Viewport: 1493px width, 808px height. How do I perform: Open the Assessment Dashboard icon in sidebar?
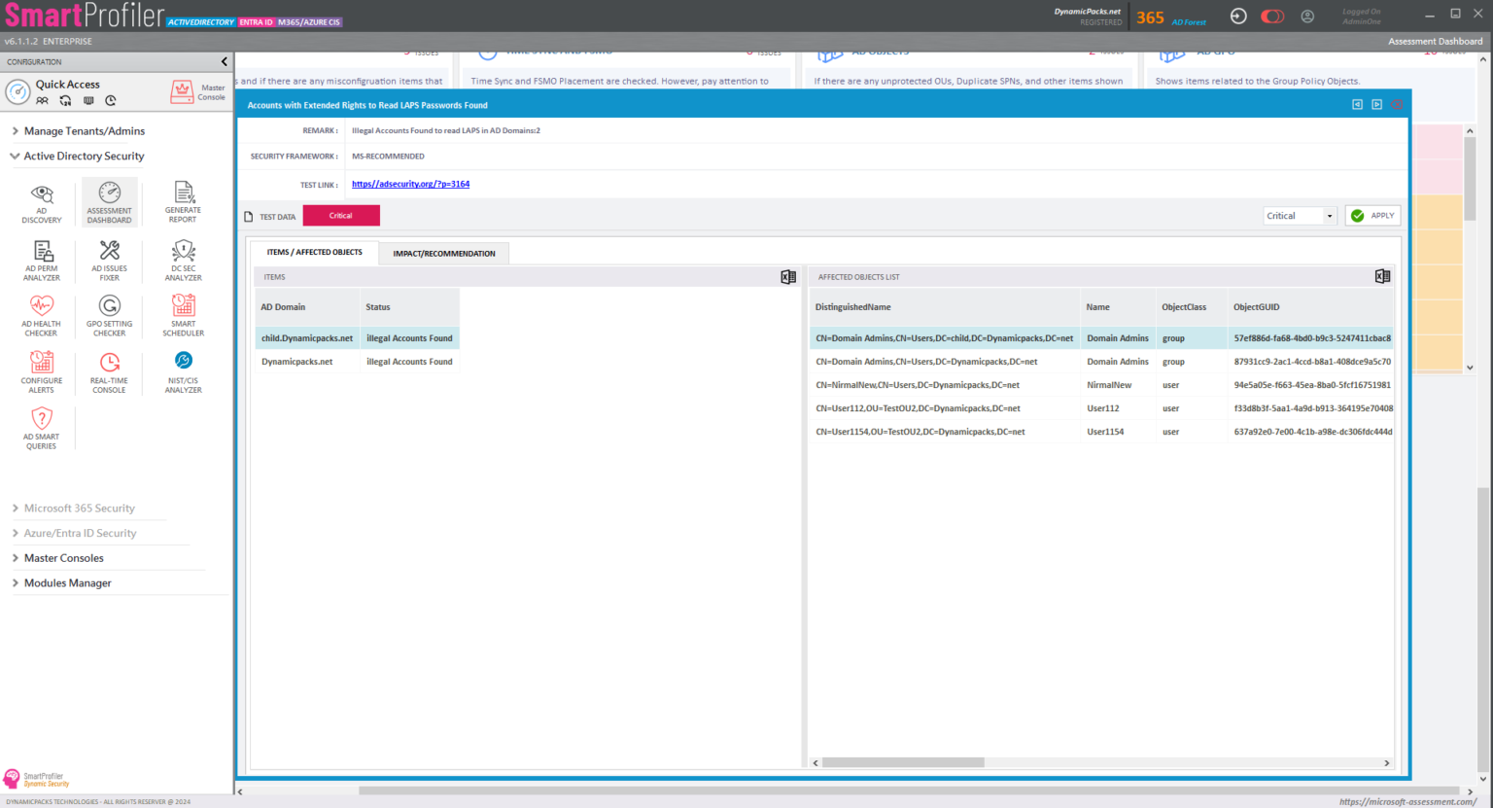point(109,202)
